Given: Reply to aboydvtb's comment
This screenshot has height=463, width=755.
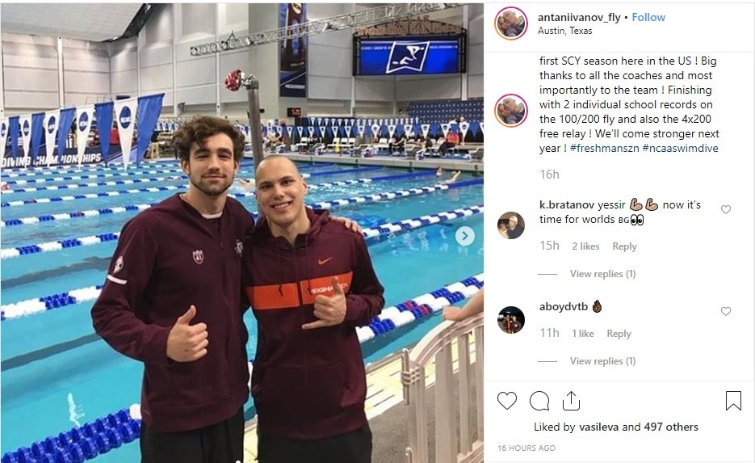Looking at the screenshot, I should [x=619, y=334].
